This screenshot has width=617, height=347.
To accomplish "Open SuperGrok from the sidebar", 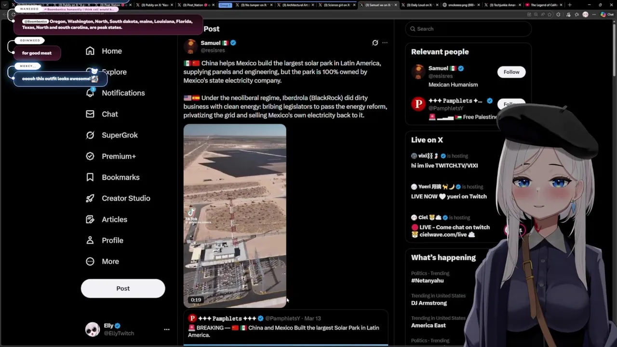I will (111, 135).
